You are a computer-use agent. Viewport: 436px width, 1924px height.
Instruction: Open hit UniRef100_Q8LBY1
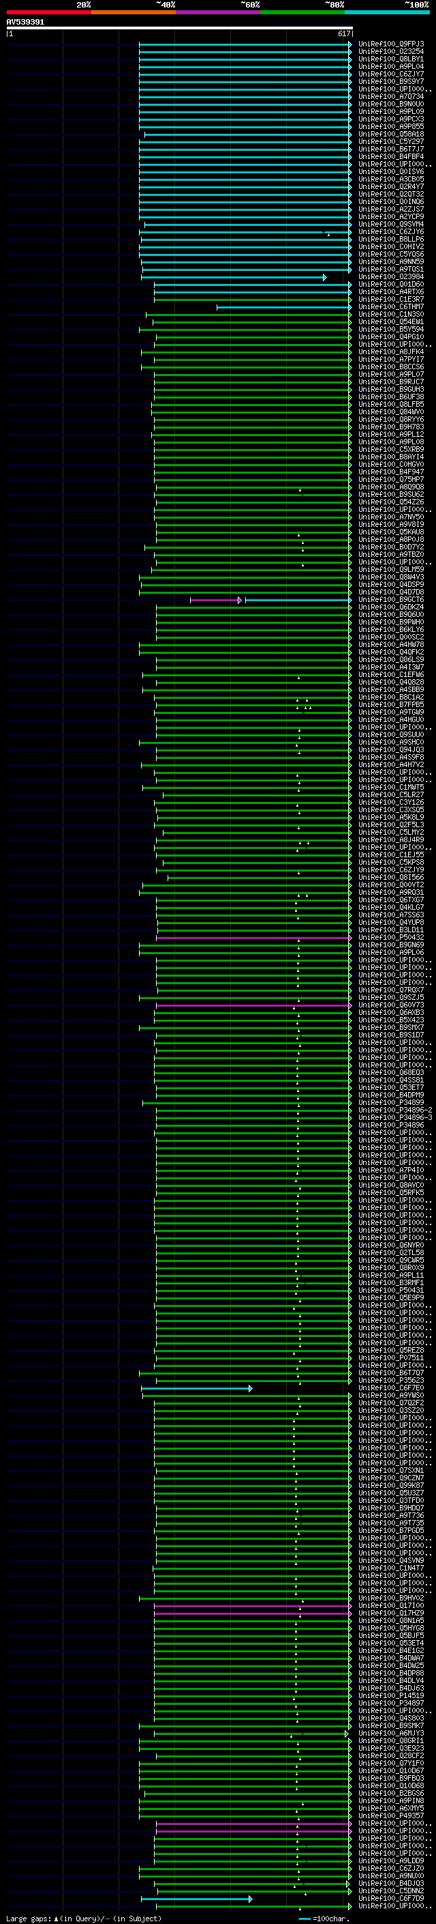[x=390, y=59]
